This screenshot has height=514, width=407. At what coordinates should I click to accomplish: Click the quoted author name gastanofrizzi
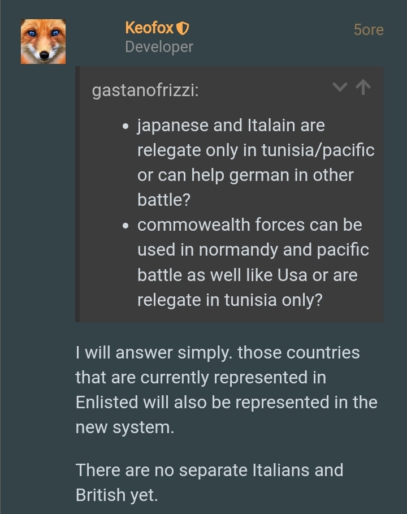pyautogui.click(x=145, y=90)
